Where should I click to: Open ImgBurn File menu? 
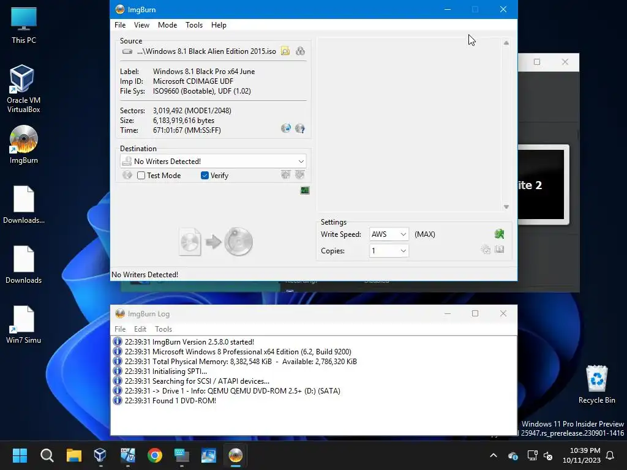tap(120, 24)
